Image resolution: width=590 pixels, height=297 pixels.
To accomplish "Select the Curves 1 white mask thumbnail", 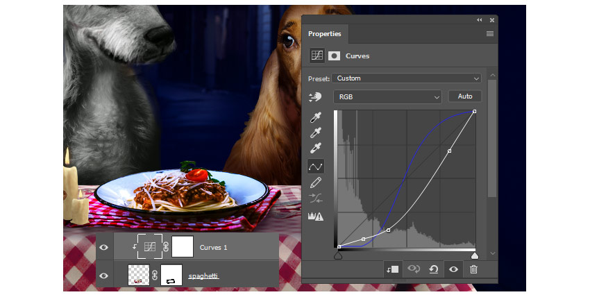I will tap(183, 246).
